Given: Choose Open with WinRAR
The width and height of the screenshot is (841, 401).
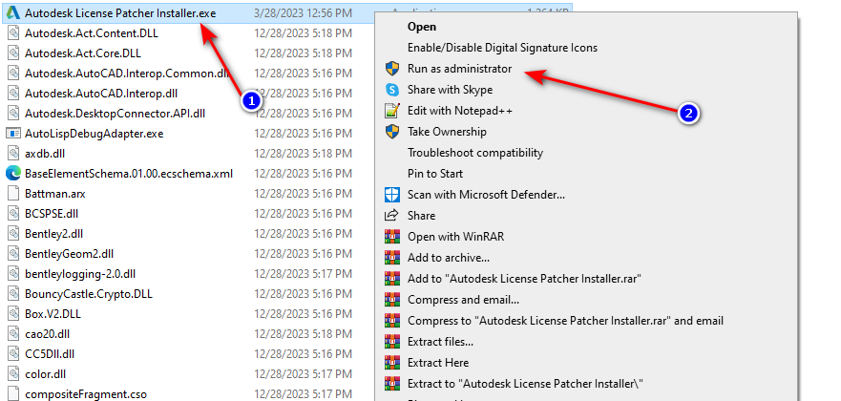Looking at the screenshot, I should (456, 237).
